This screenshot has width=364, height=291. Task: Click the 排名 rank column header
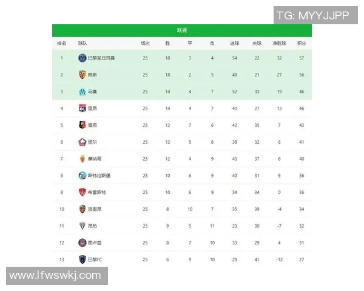point(62,44)
